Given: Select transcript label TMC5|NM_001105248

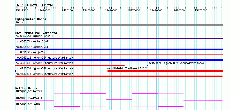Looking at the screenshot, I should [x=29, y=98].
